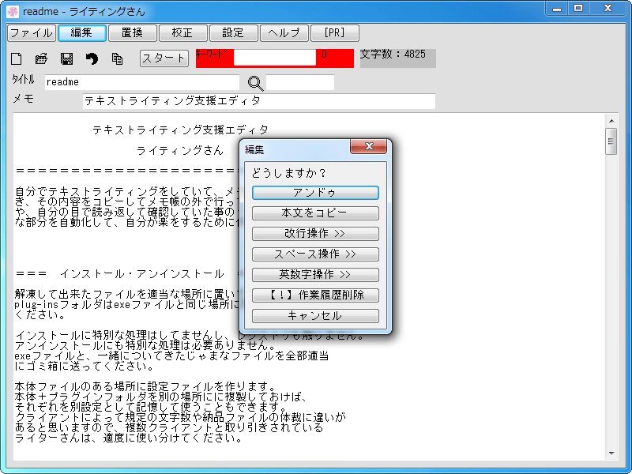Click the キーワード input field

point(274,58)
